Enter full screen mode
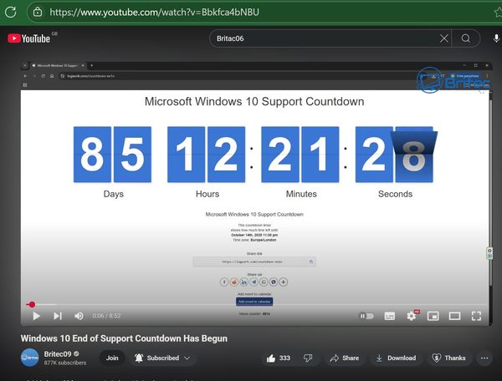This screenshot has width=502, height=381. coord(476,316)
